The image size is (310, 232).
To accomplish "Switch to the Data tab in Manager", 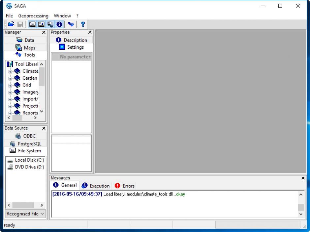I will click(x=25, y=40).
